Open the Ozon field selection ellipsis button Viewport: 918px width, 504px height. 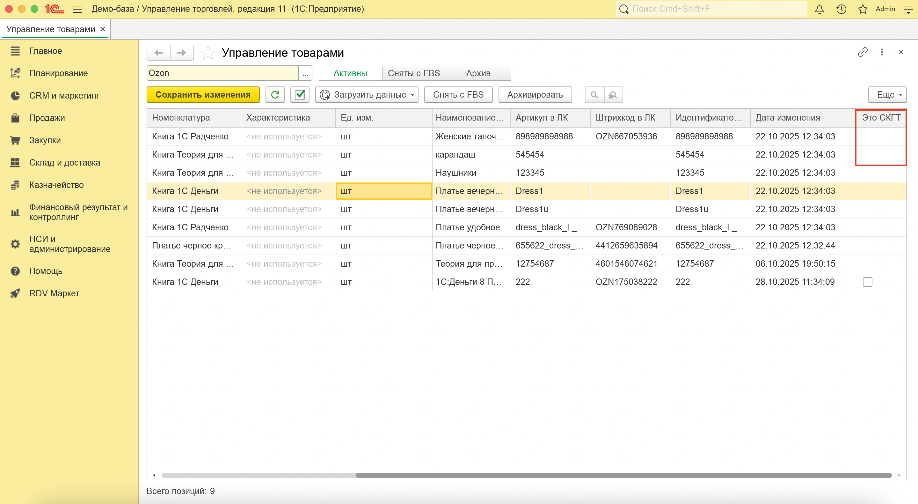(305, 73)
